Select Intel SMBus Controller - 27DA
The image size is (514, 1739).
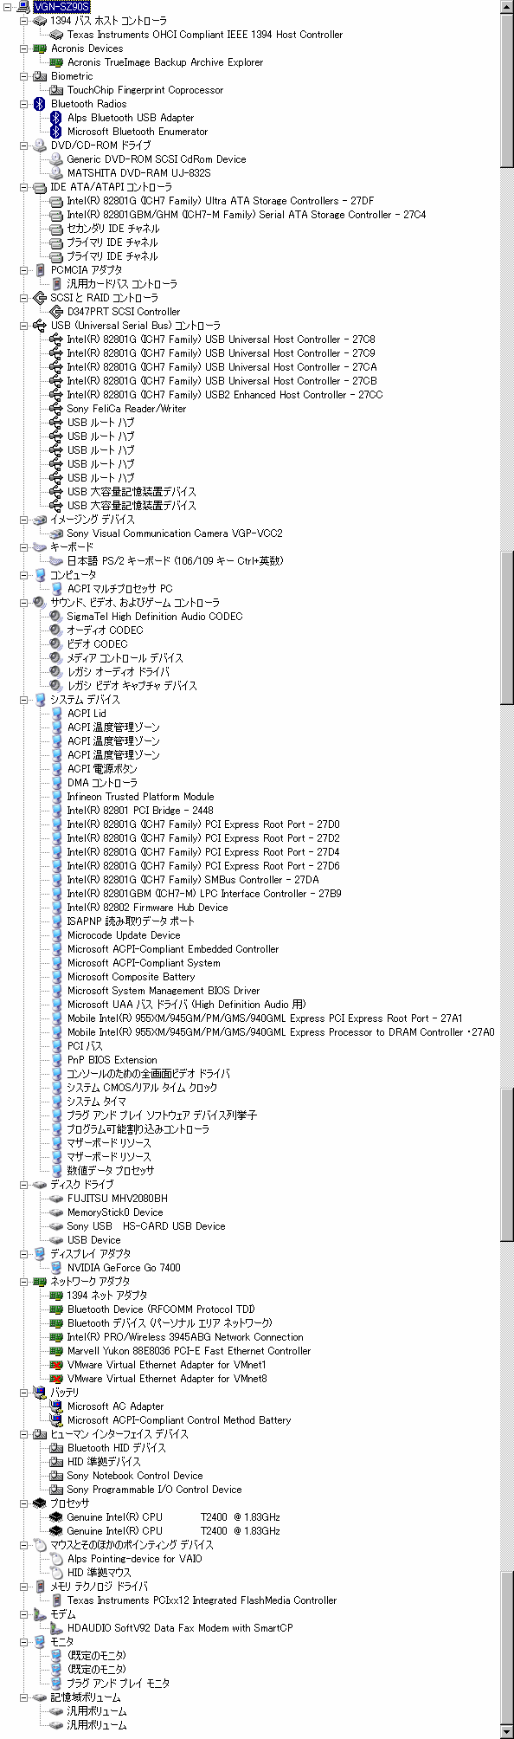pos(193,880)
